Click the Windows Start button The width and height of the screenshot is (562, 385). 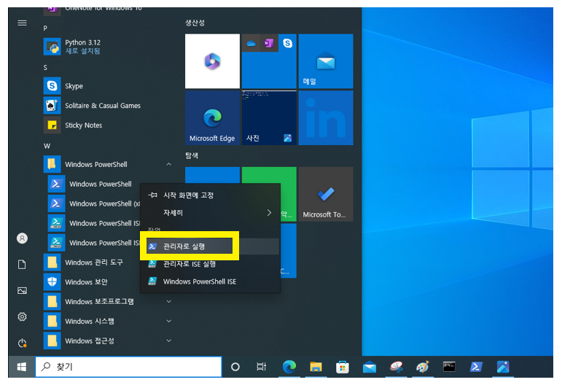coord(21,367)
